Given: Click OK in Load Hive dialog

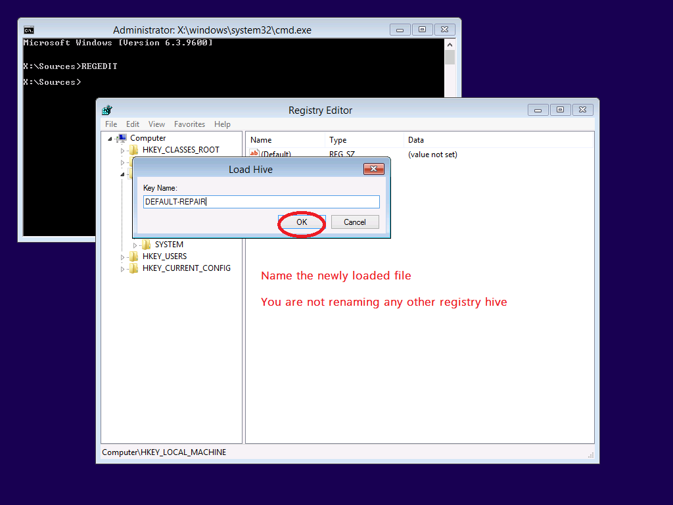Looking at the screenshot, I should [x=302, y=222].
